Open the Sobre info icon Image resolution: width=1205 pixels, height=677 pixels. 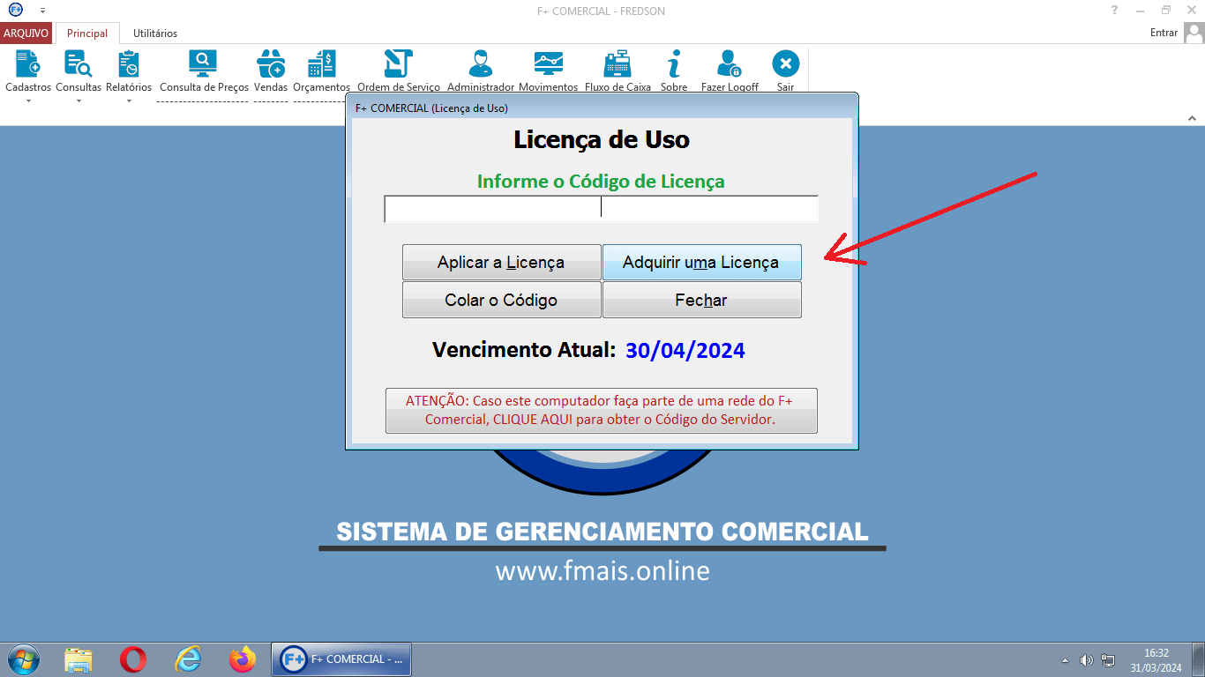tap(674, 64)
